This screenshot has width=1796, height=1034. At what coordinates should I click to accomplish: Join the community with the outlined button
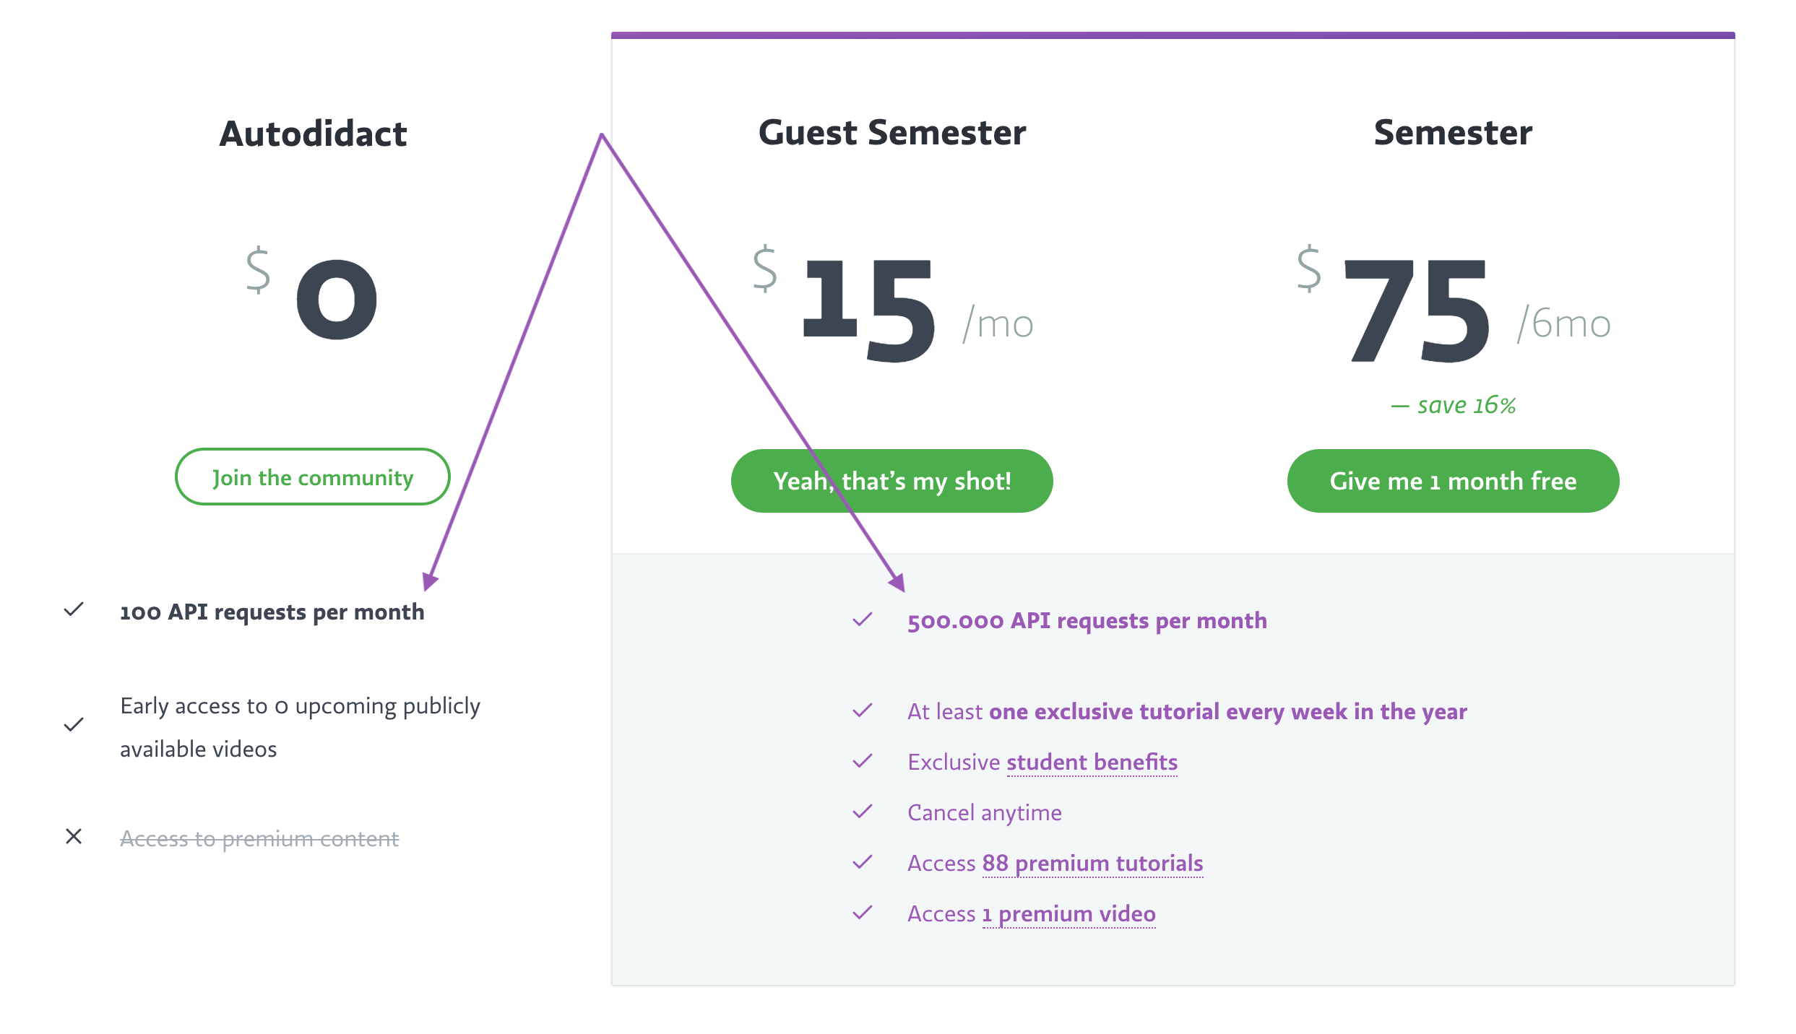coord(313,477)
